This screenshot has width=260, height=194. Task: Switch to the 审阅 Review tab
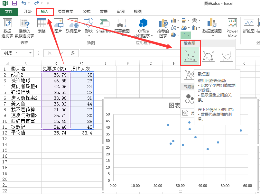click(121, 12)
